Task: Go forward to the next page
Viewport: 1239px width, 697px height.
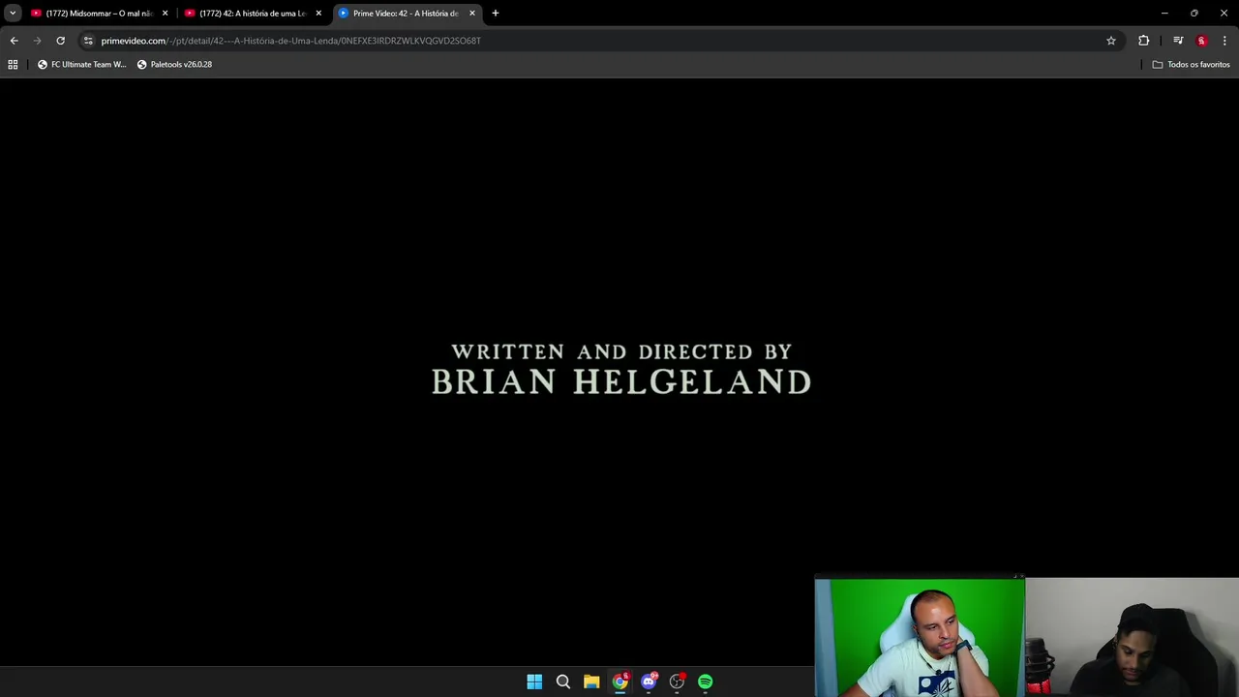Action: click(x=37, y=41)
